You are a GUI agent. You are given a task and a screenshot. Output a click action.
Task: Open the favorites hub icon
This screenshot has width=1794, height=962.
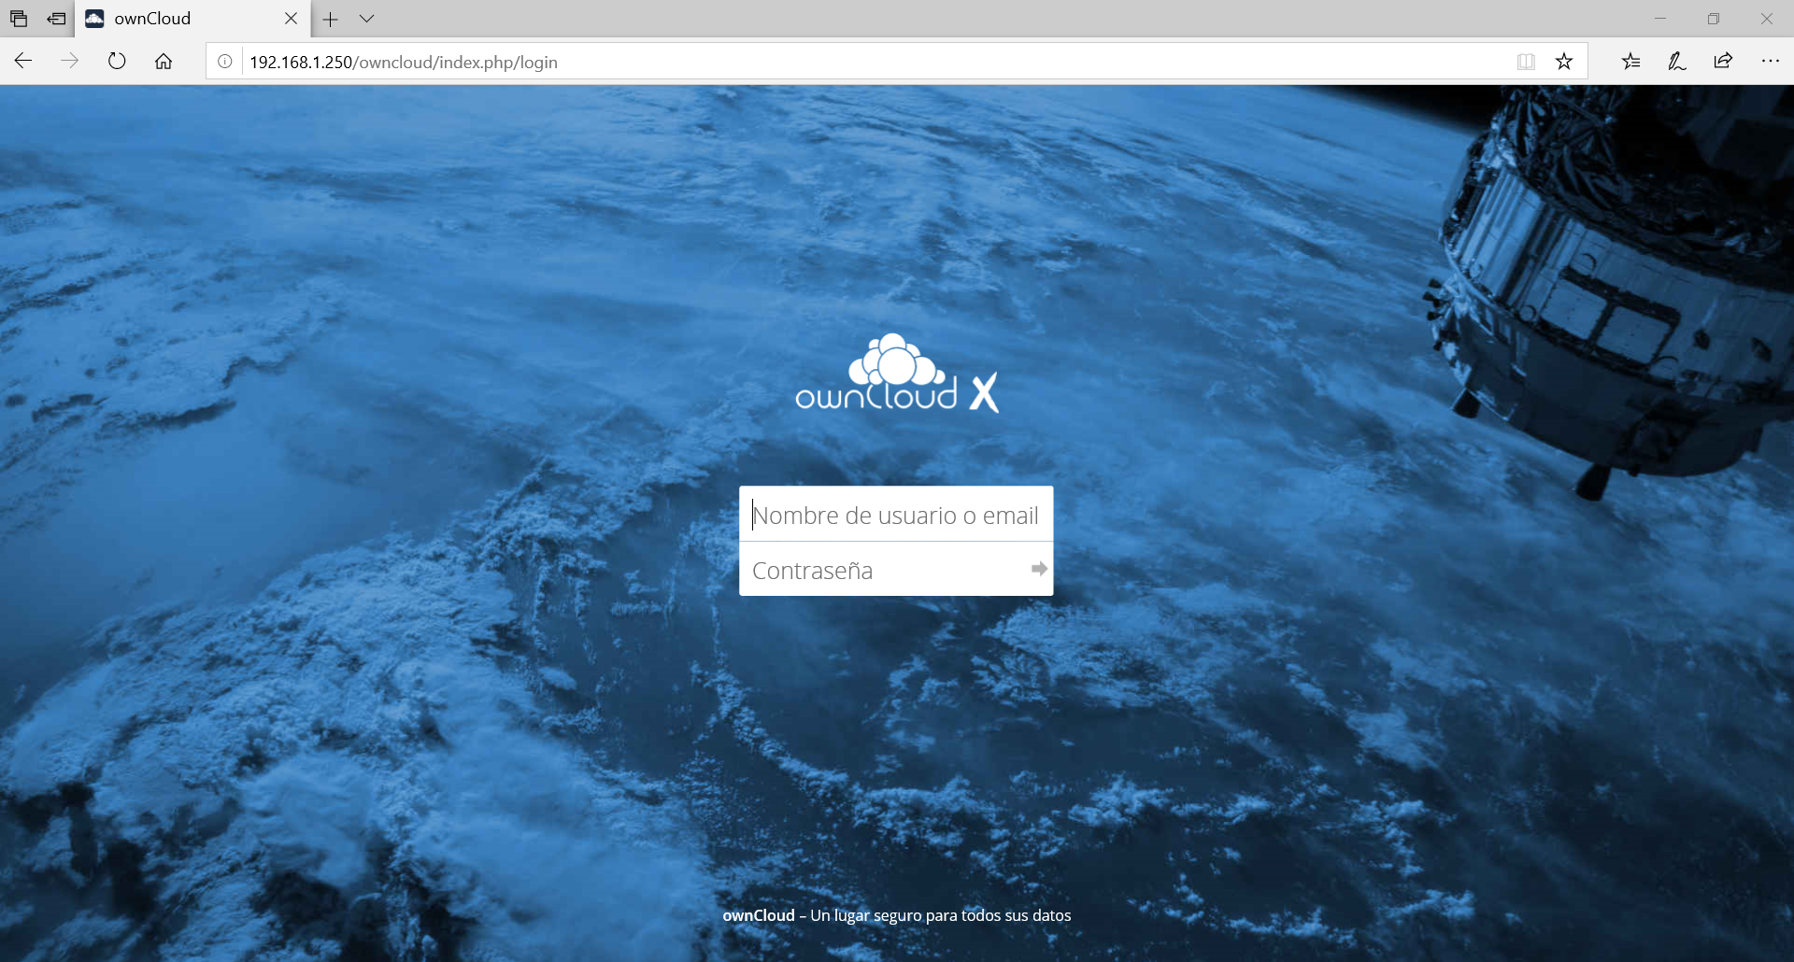(x=1631, y=61)
